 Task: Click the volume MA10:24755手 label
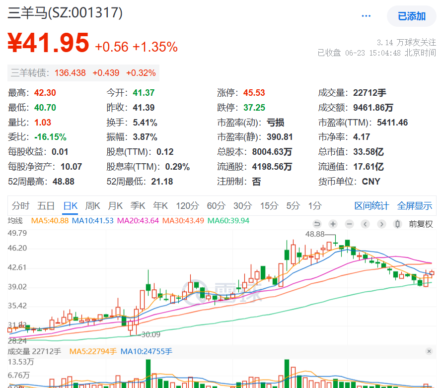147,351
